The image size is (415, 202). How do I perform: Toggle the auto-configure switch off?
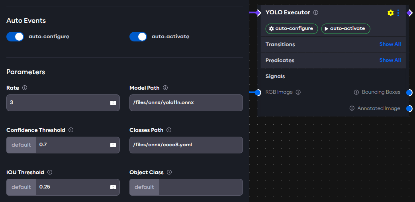[x=15, y=37]
